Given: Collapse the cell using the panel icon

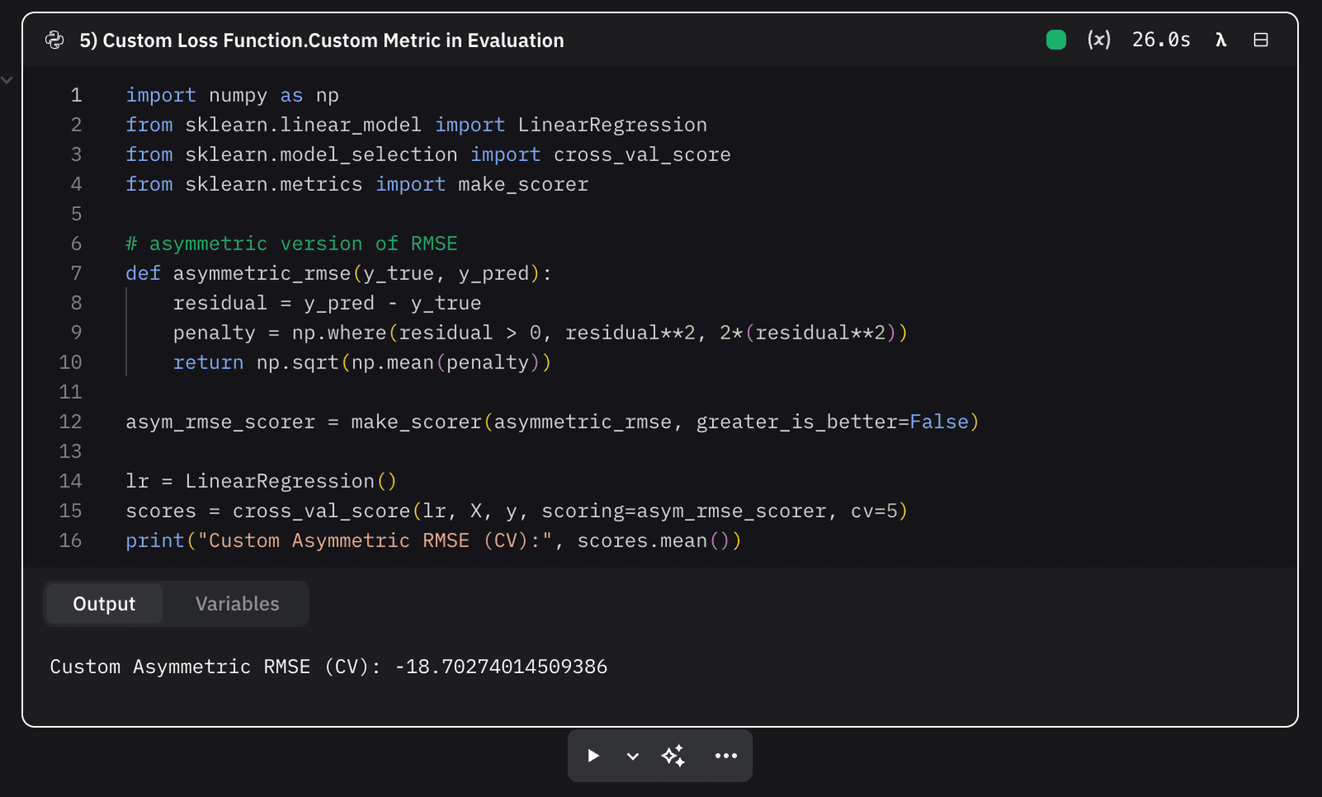Looking at the screenshot, I should coord(1260,40).
